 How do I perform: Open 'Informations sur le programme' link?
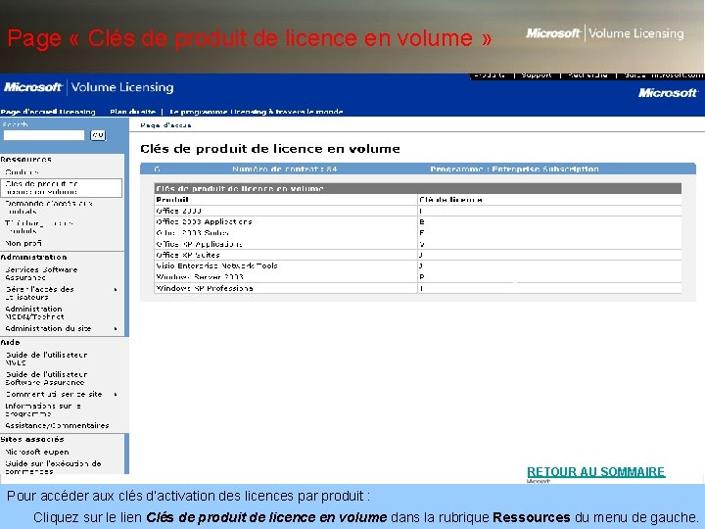pyautogui.click(x=43, y=409)
